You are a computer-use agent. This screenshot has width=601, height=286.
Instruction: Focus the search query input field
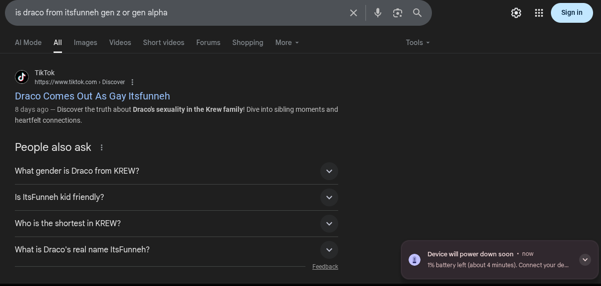tap(179, 13)
